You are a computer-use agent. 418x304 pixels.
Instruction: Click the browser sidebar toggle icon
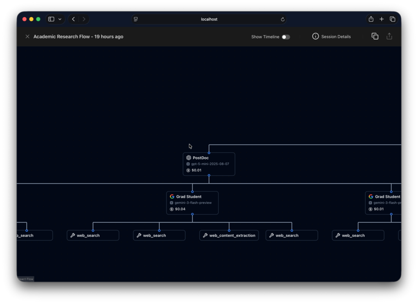[x=51, y=19]
